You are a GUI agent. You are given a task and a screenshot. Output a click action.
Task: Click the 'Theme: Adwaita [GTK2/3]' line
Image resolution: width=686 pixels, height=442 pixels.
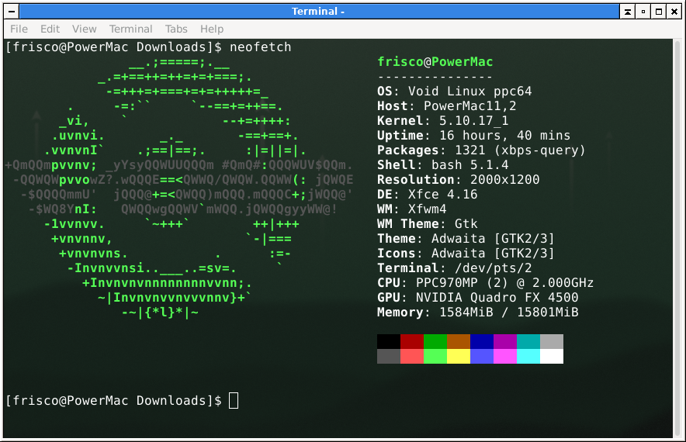point(466,239)
